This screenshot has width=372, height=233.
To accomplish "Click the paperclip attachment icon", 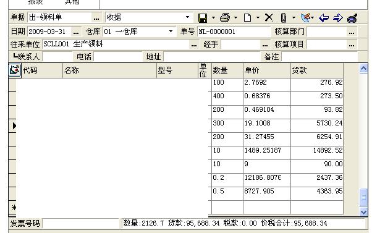I will 283,18.
